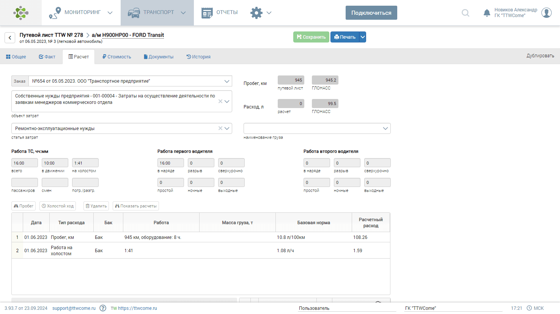560x314 pixels.
Task: Click the search magnifier icon
Action: [466, 13]
